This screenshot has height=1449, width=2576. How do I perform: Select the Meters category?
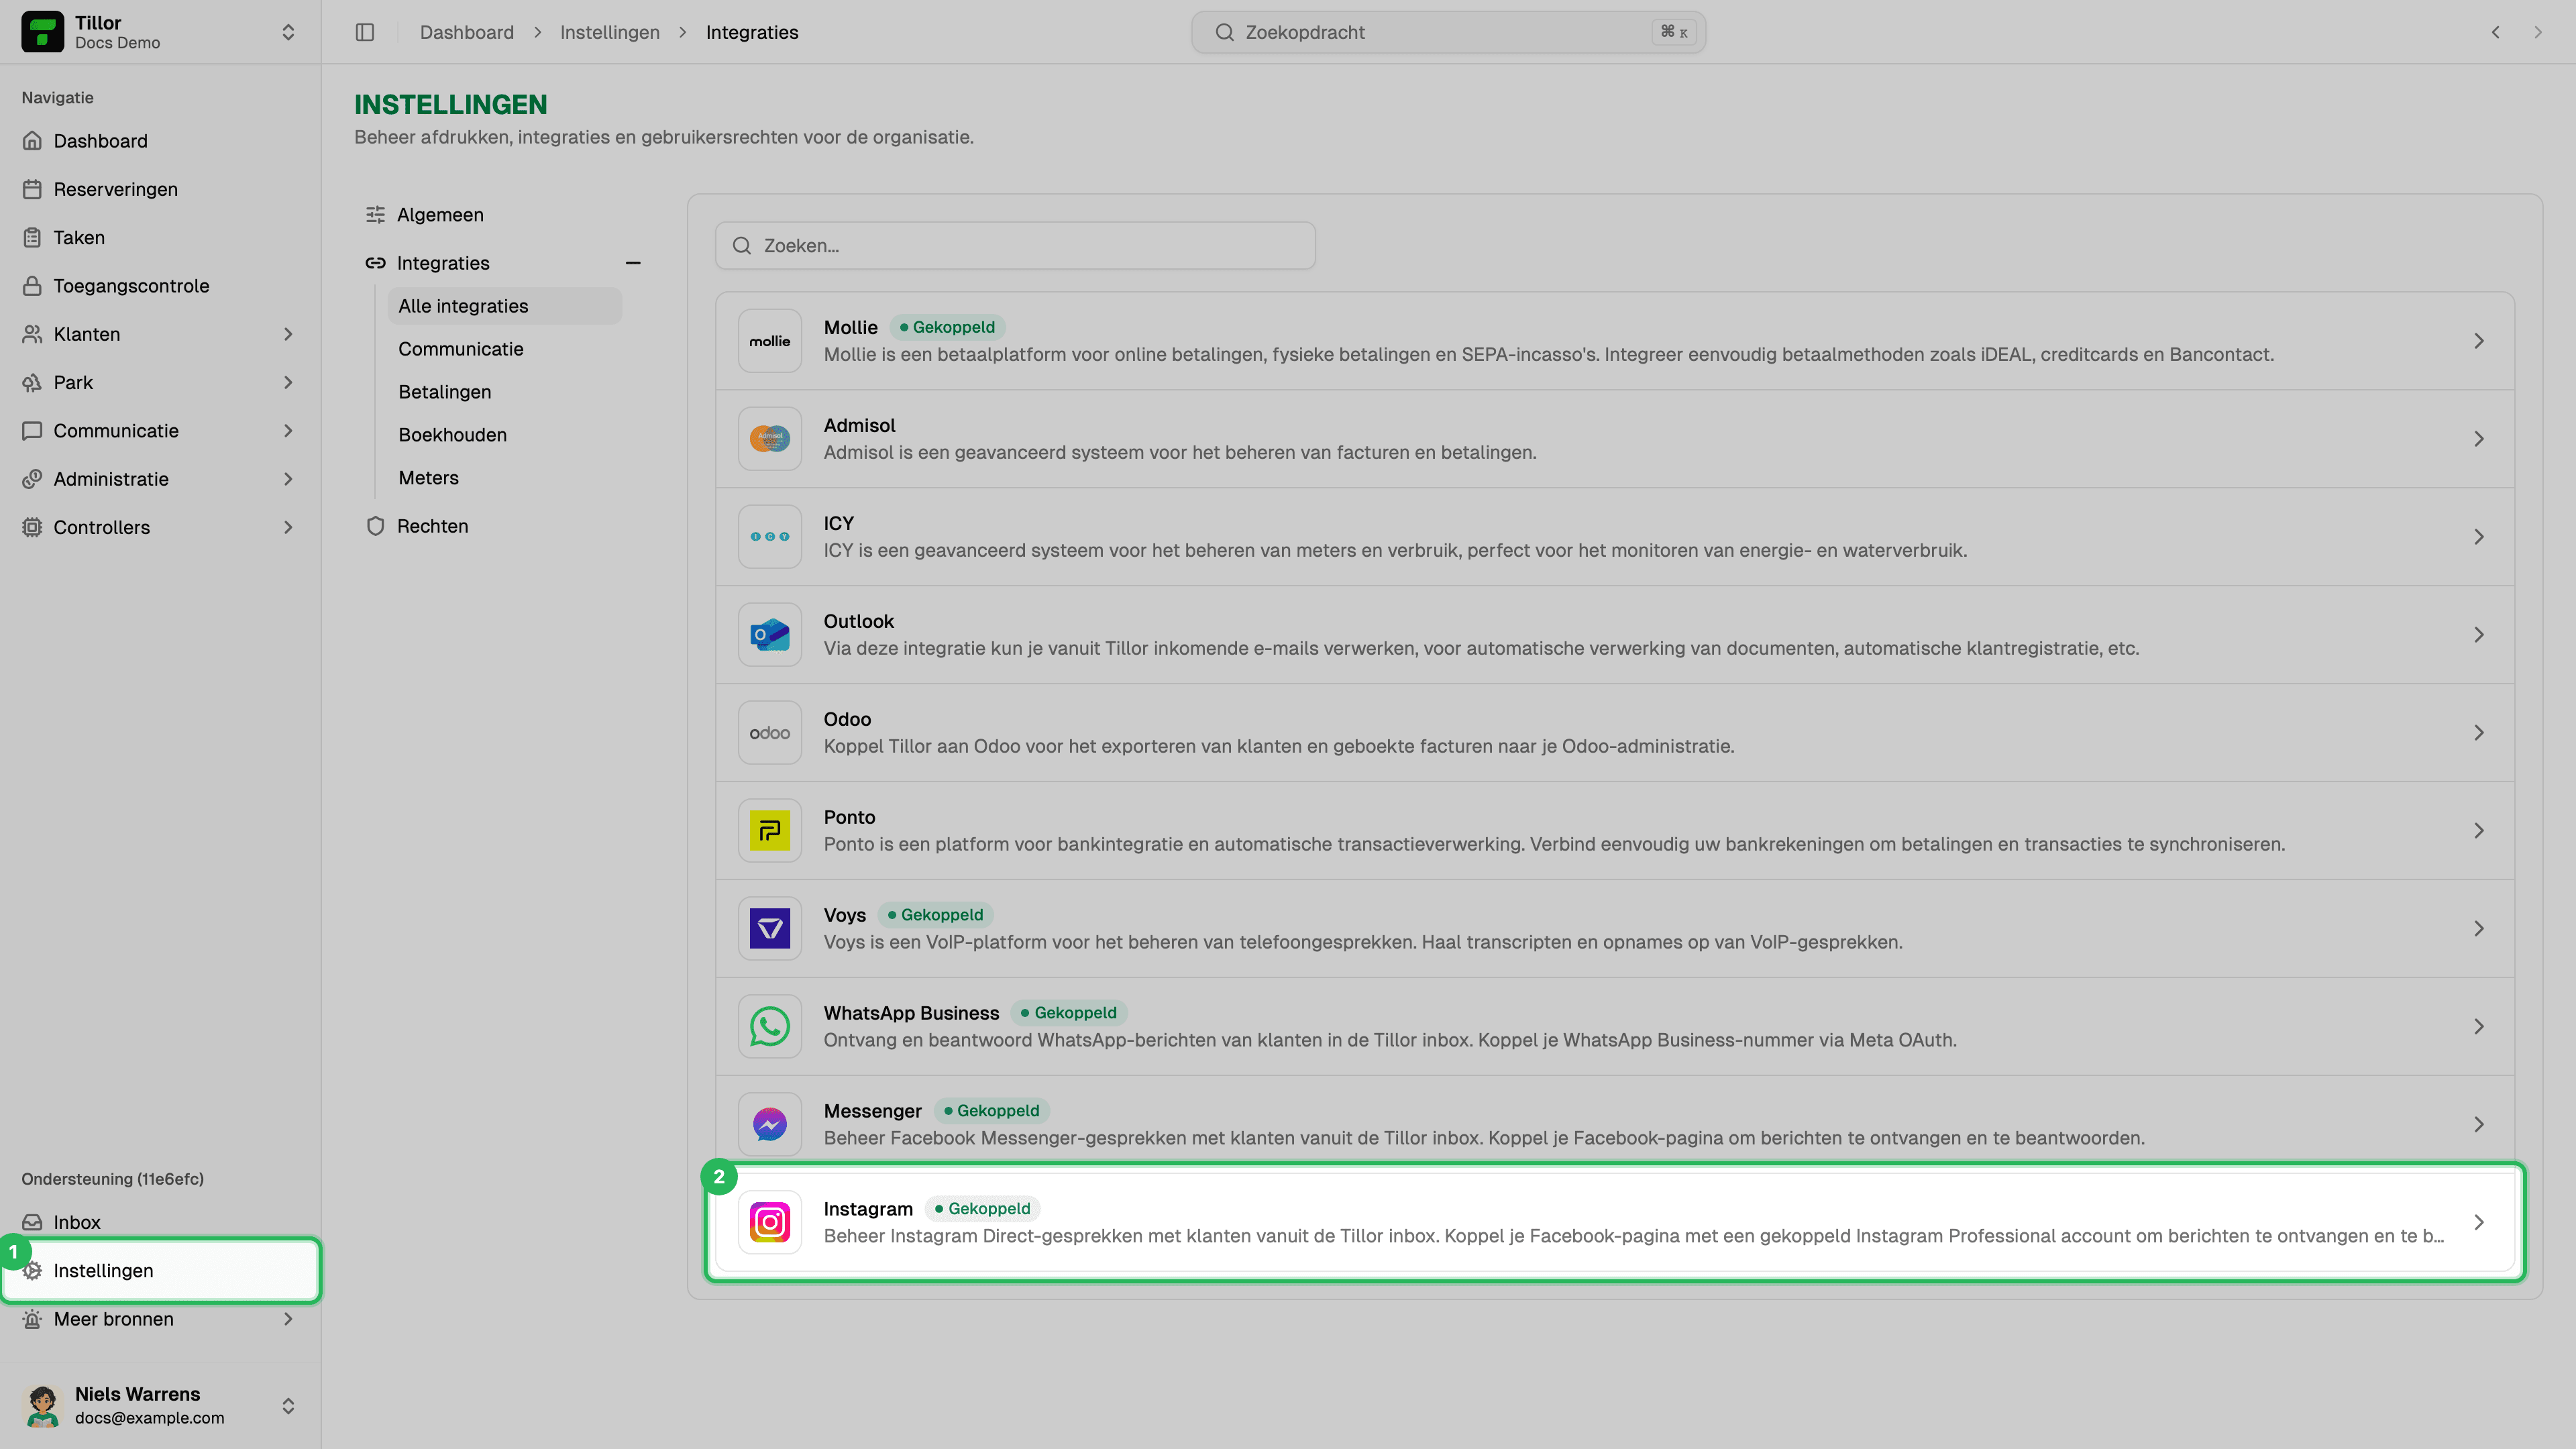click(504, 478)
